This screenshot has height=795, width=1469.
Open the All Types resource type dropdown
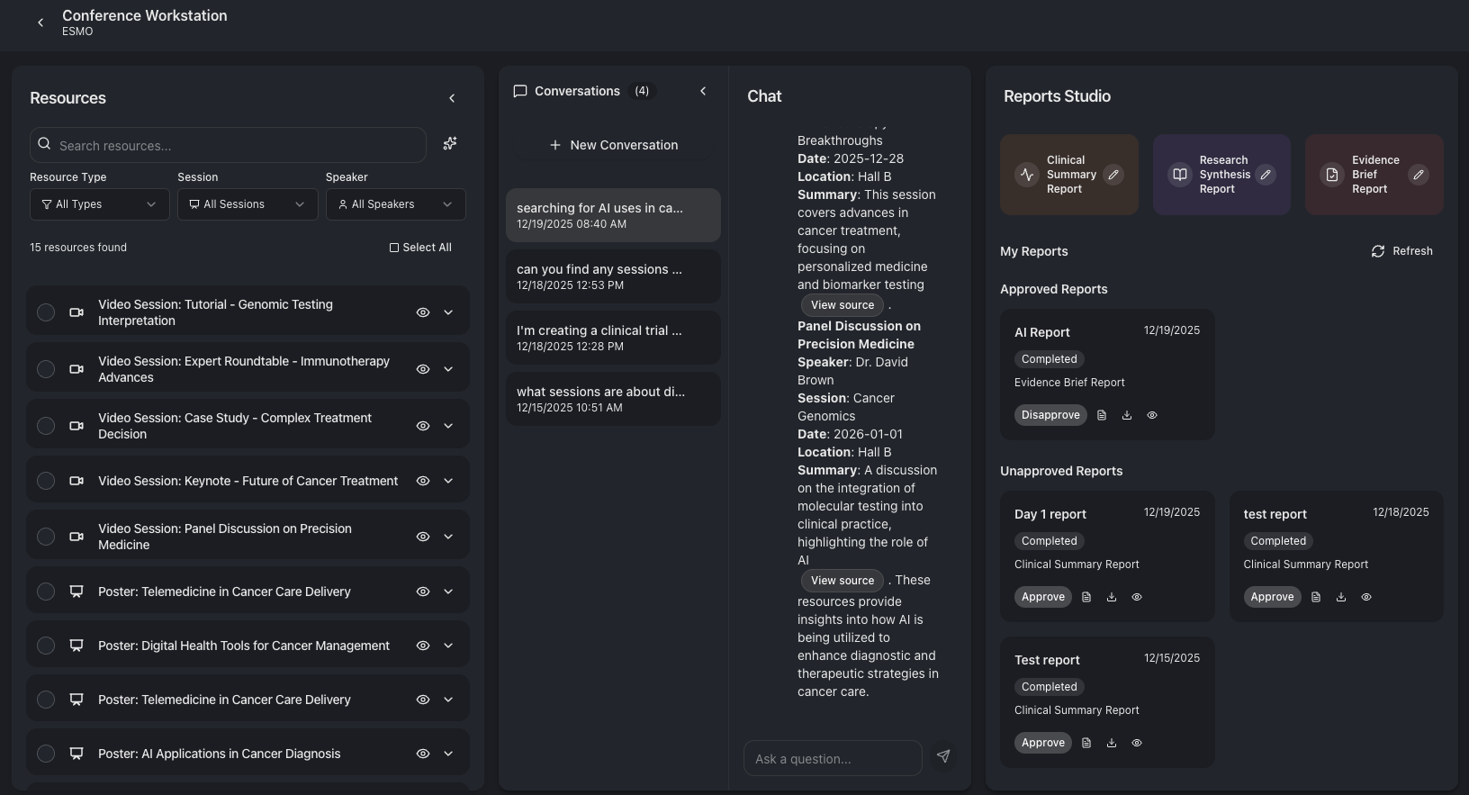(x=99, y=204)
